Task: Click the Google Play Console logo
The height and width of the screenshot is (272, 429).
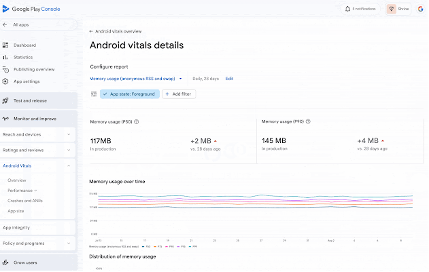Action: tap(31, 9)
